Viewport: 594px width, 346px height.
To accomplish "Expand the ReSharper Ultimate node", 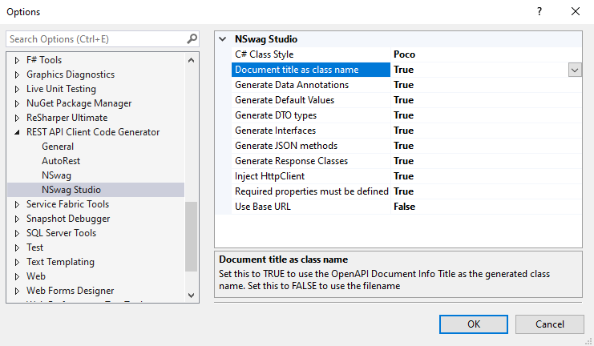I will [17, 118].
